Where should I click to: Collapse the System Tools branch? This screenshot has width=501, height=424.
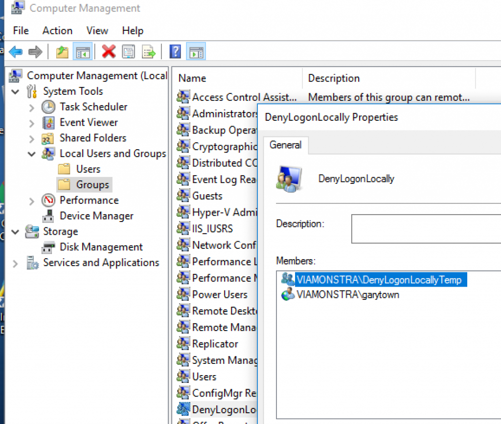click(x=15, y=91)
